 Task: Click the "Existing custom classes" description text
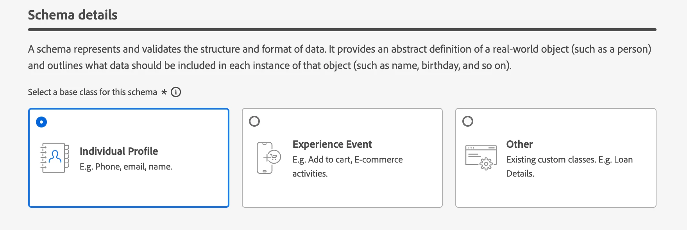coord(551,160)
